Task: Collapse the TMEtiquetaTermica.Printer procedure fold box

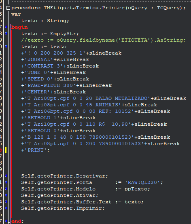Action: coord(8,8)
